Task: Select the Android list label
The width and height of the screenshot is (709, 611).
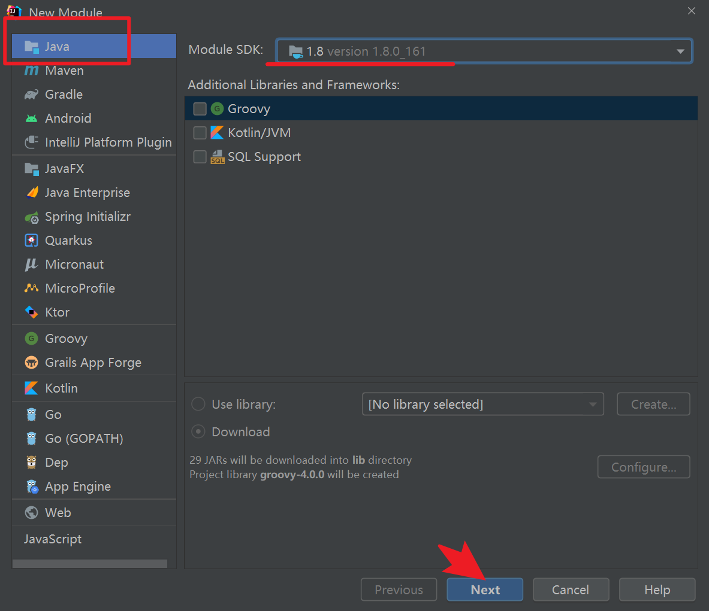Action: [68, 118]
